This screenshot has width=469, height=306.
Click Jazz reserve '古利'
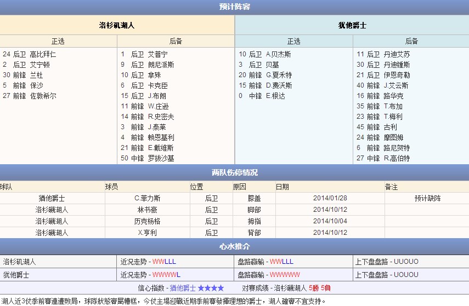(x=391, y=127)
